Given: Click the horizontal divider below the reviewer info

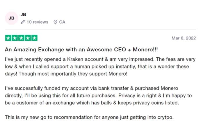Looking at the screenshot, I should click(x=100, y=30).
